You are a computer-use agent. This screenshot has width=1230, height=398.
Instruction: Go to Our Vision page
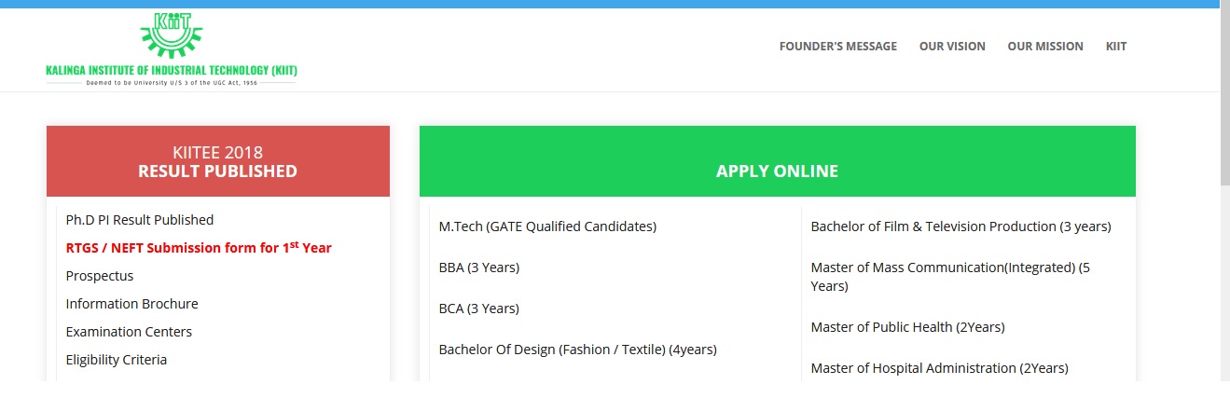pos(952,47)
